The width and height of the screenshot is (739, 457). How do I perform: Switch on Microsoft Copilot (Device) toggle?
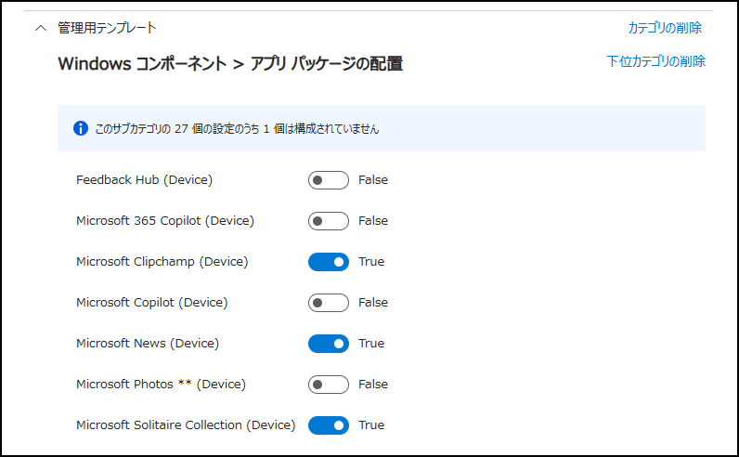(x=329, y=303)
